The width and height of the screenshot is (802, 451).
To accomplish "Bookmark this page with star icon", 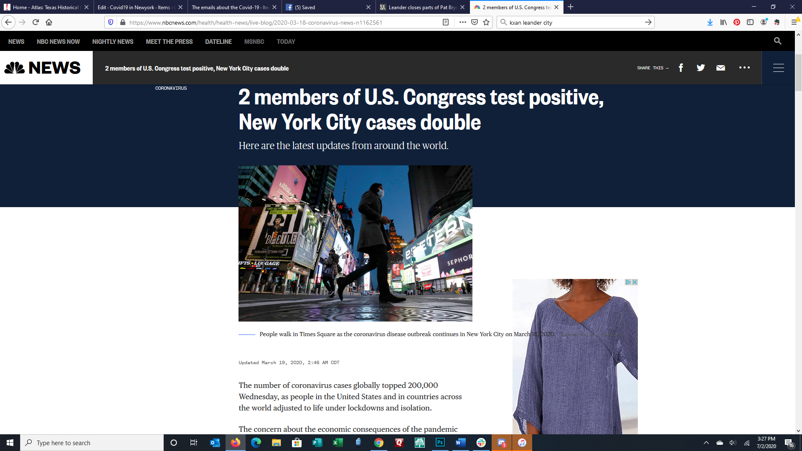I will coord(486,23).
